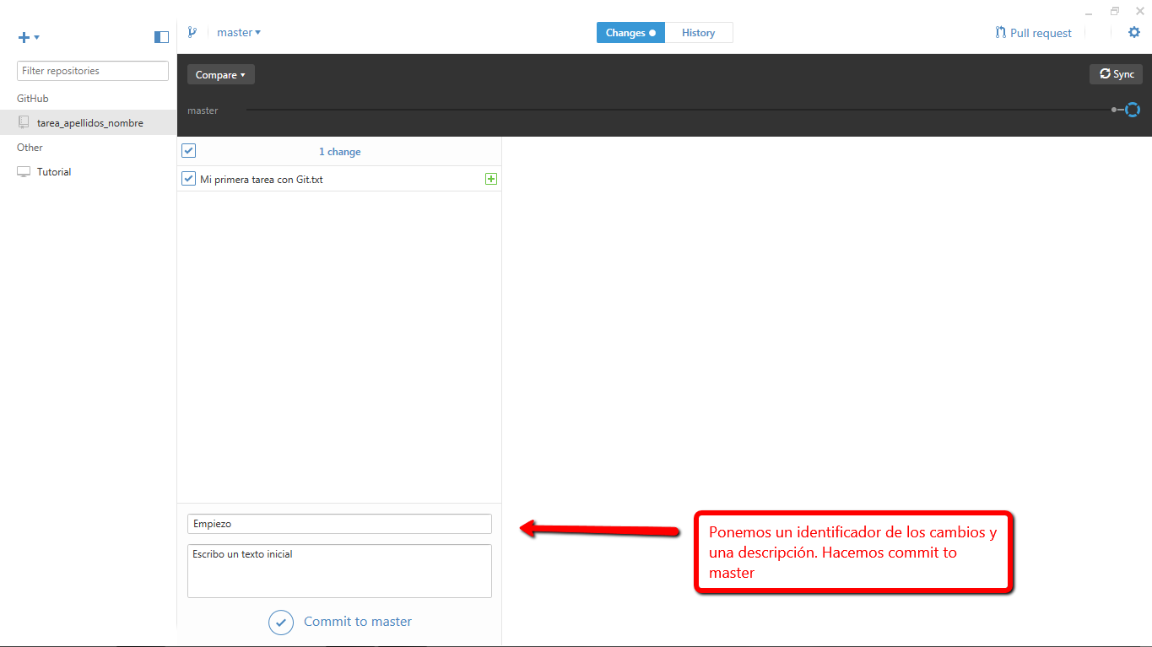This screenshot has width=1152, height=647.
Task: Click the commit summary field containing Empiezo
Action: tap(339, 524)
